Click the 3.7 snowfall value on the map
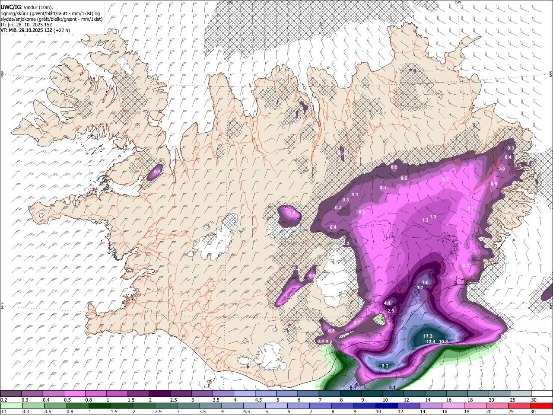This screenshot has height=415, width=553. 420,287
